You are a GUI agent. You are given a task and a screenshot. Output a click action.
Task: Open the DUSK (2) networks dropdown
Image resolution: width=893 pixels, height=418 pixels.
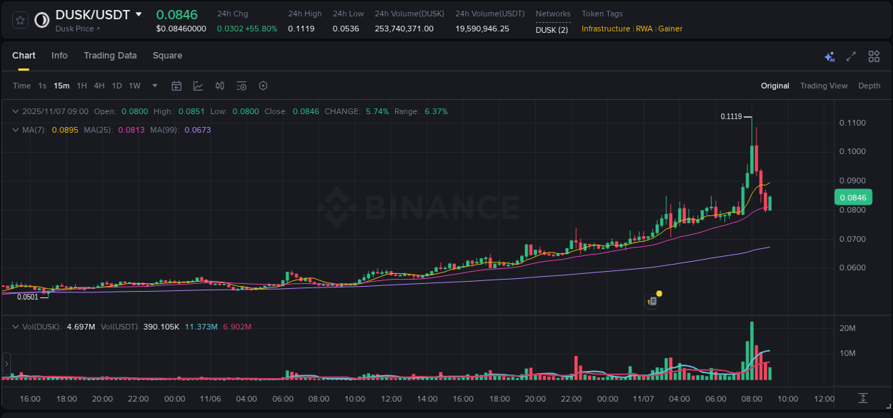[553, 29]
